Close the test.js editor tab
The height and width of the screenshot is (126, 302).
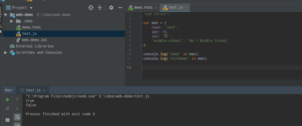[187, 8]
